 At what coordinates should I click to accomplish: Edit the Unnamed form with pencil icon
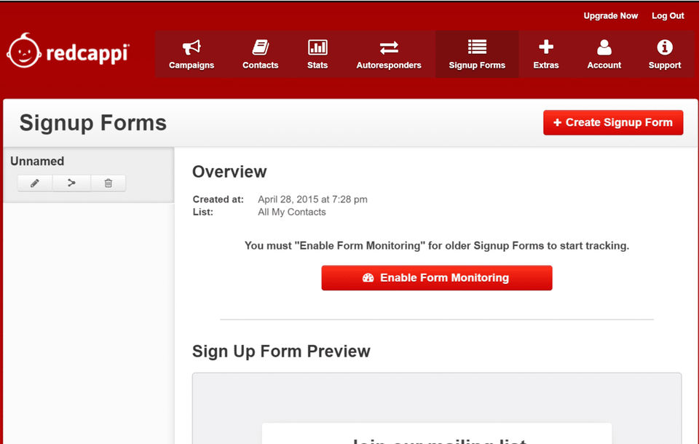(35, 183)
